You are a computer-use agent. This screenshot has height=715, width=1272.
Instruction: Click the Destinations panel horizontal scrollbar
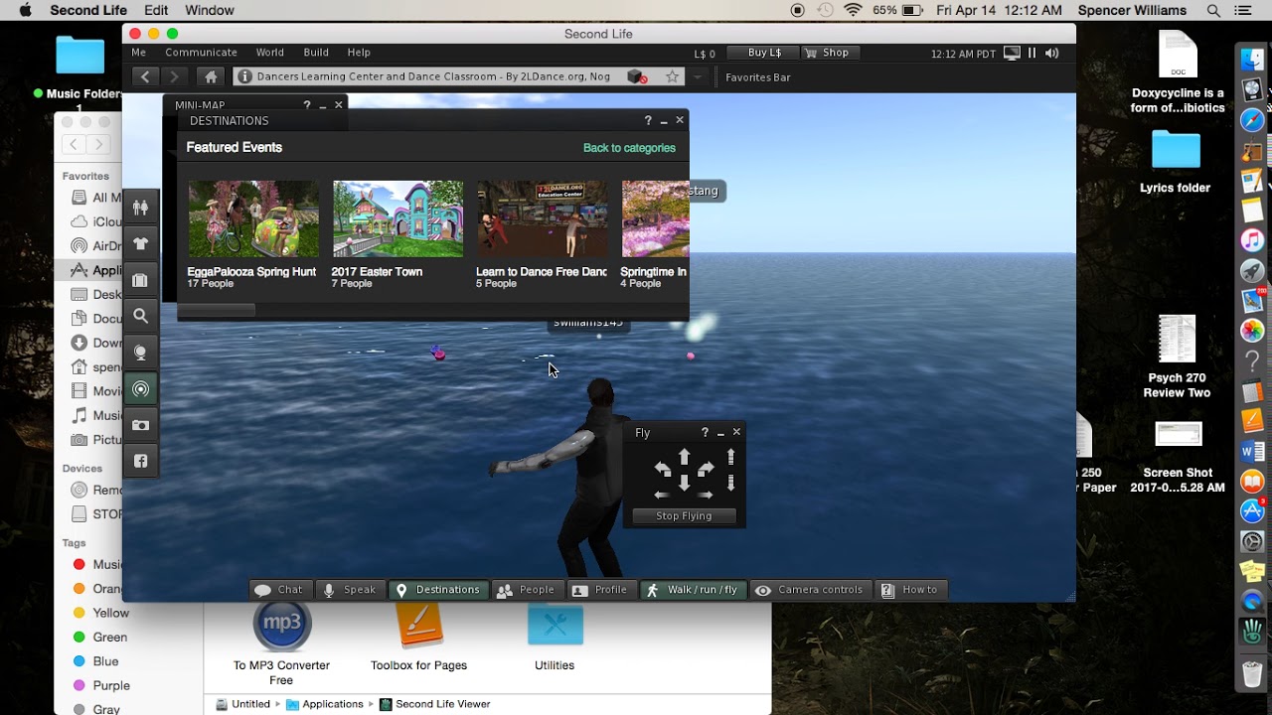tap(217, 310)
